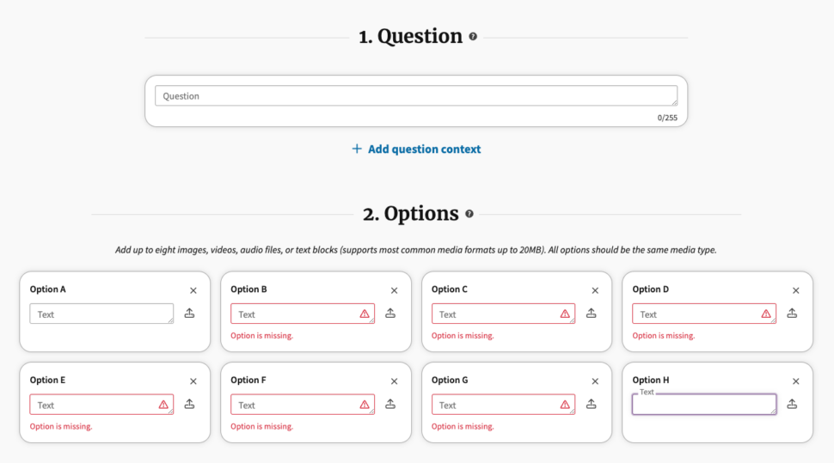Upload media for Option A
The width and height of the screenshot is (834, 463).
[190, 314]
